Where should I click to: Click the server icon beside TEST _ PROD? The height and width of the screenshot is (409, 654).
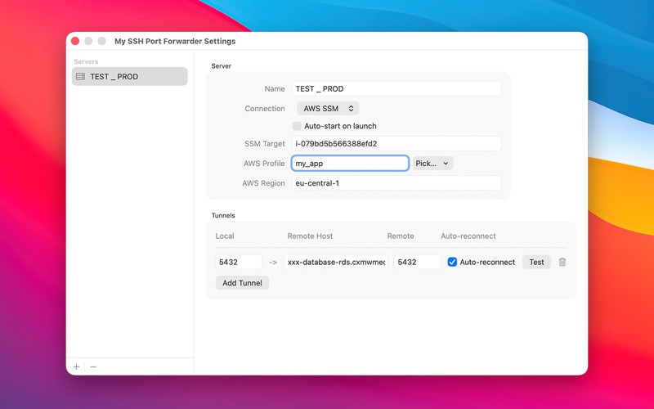point(80,76)
